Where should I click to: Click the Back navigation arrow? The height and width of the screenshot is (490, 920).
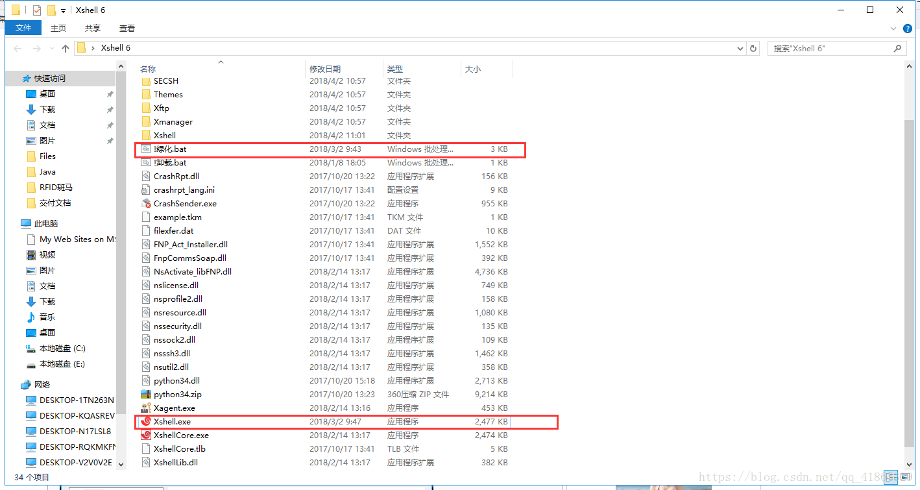pyautogui.click(x=18, y=49)
